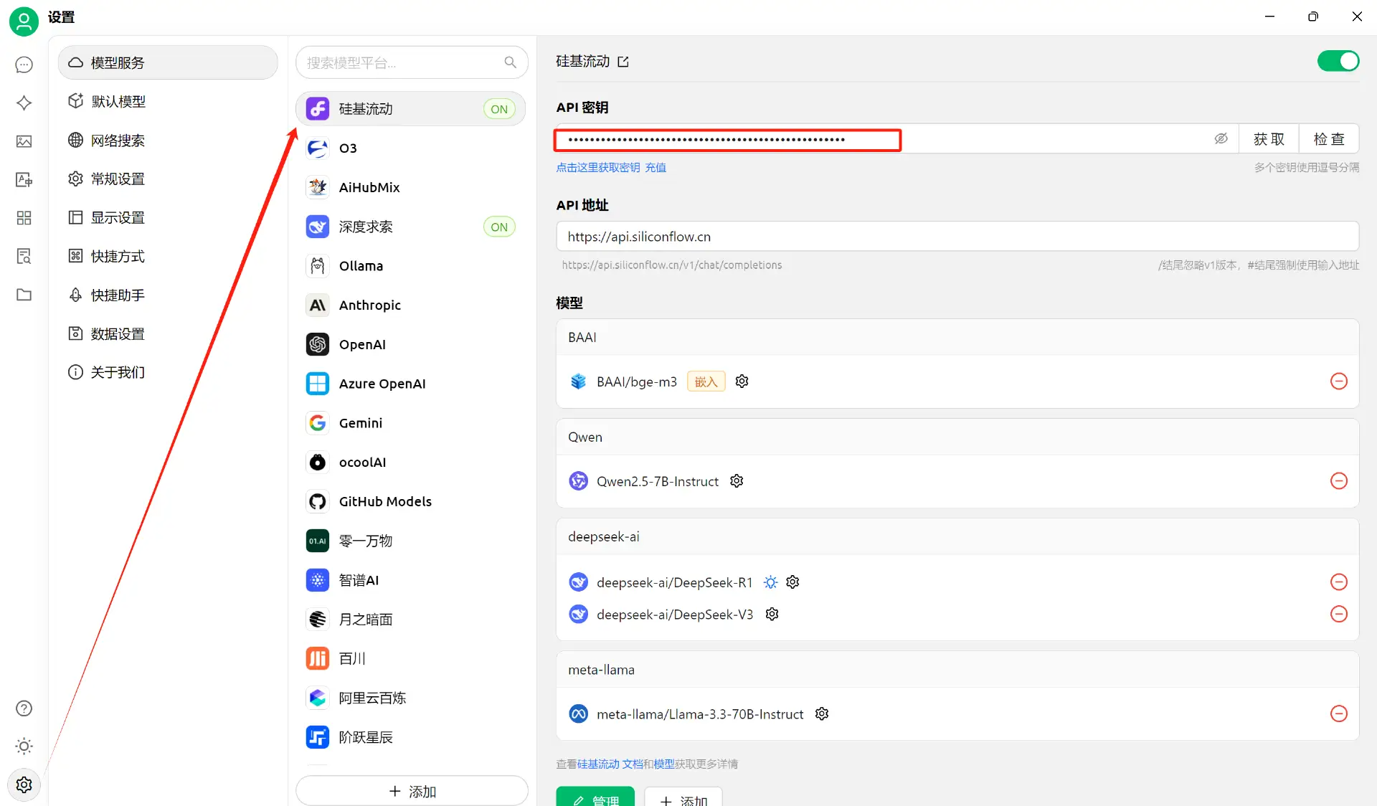Image resolution: width=1377 pixels, height=806 pixels.
Task: Select 模型服务 settings menu
Action: [x=168, y=63]
